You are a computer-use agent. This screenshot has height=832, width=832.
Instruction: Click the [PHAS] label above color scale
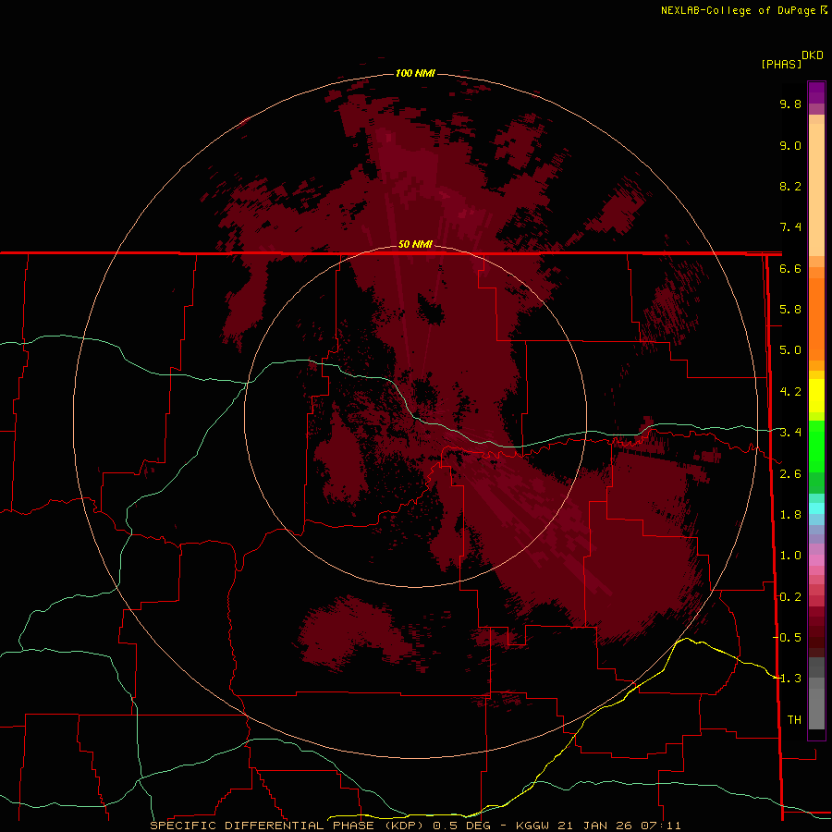pos(781,65)
